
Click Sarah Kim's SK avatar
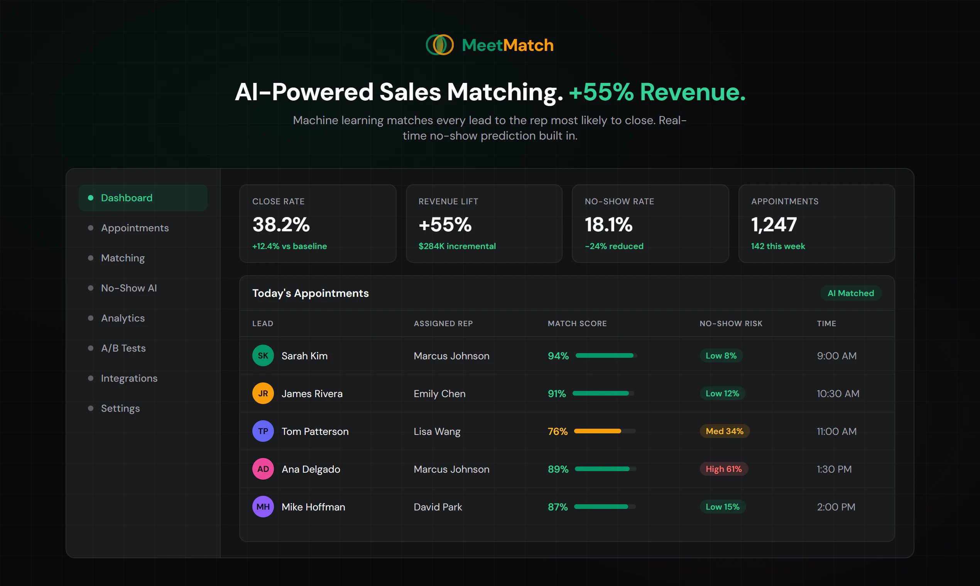[263, 355]
